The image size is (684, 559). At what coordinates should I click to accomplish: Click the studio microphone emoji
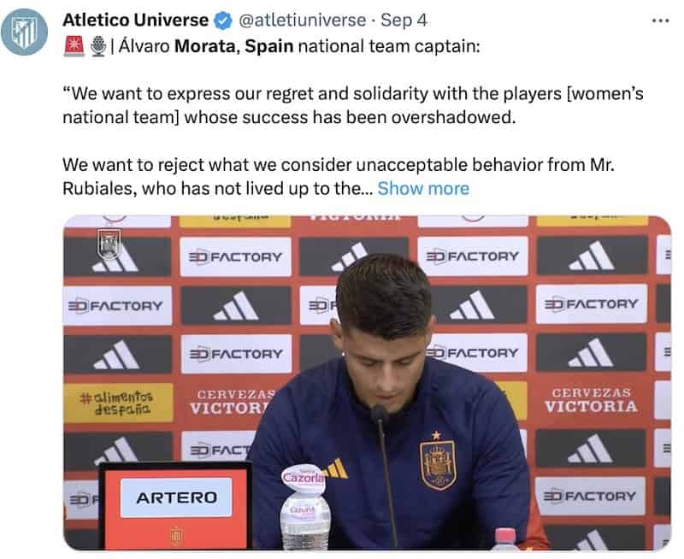point(98,46)
